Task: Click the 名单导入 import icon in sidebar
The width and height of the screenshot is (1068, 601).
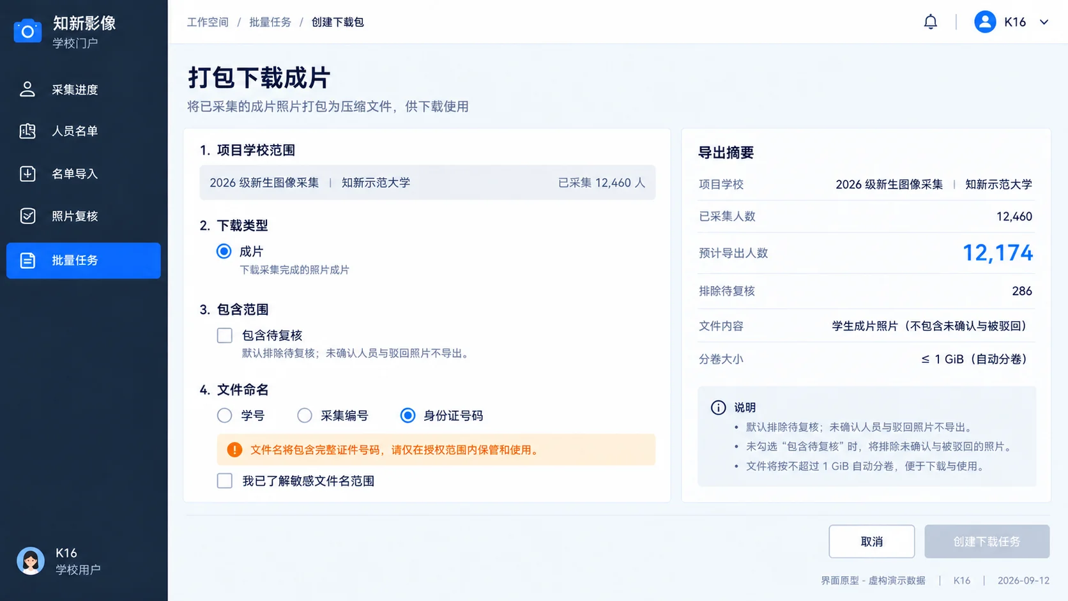Action: 27,174
